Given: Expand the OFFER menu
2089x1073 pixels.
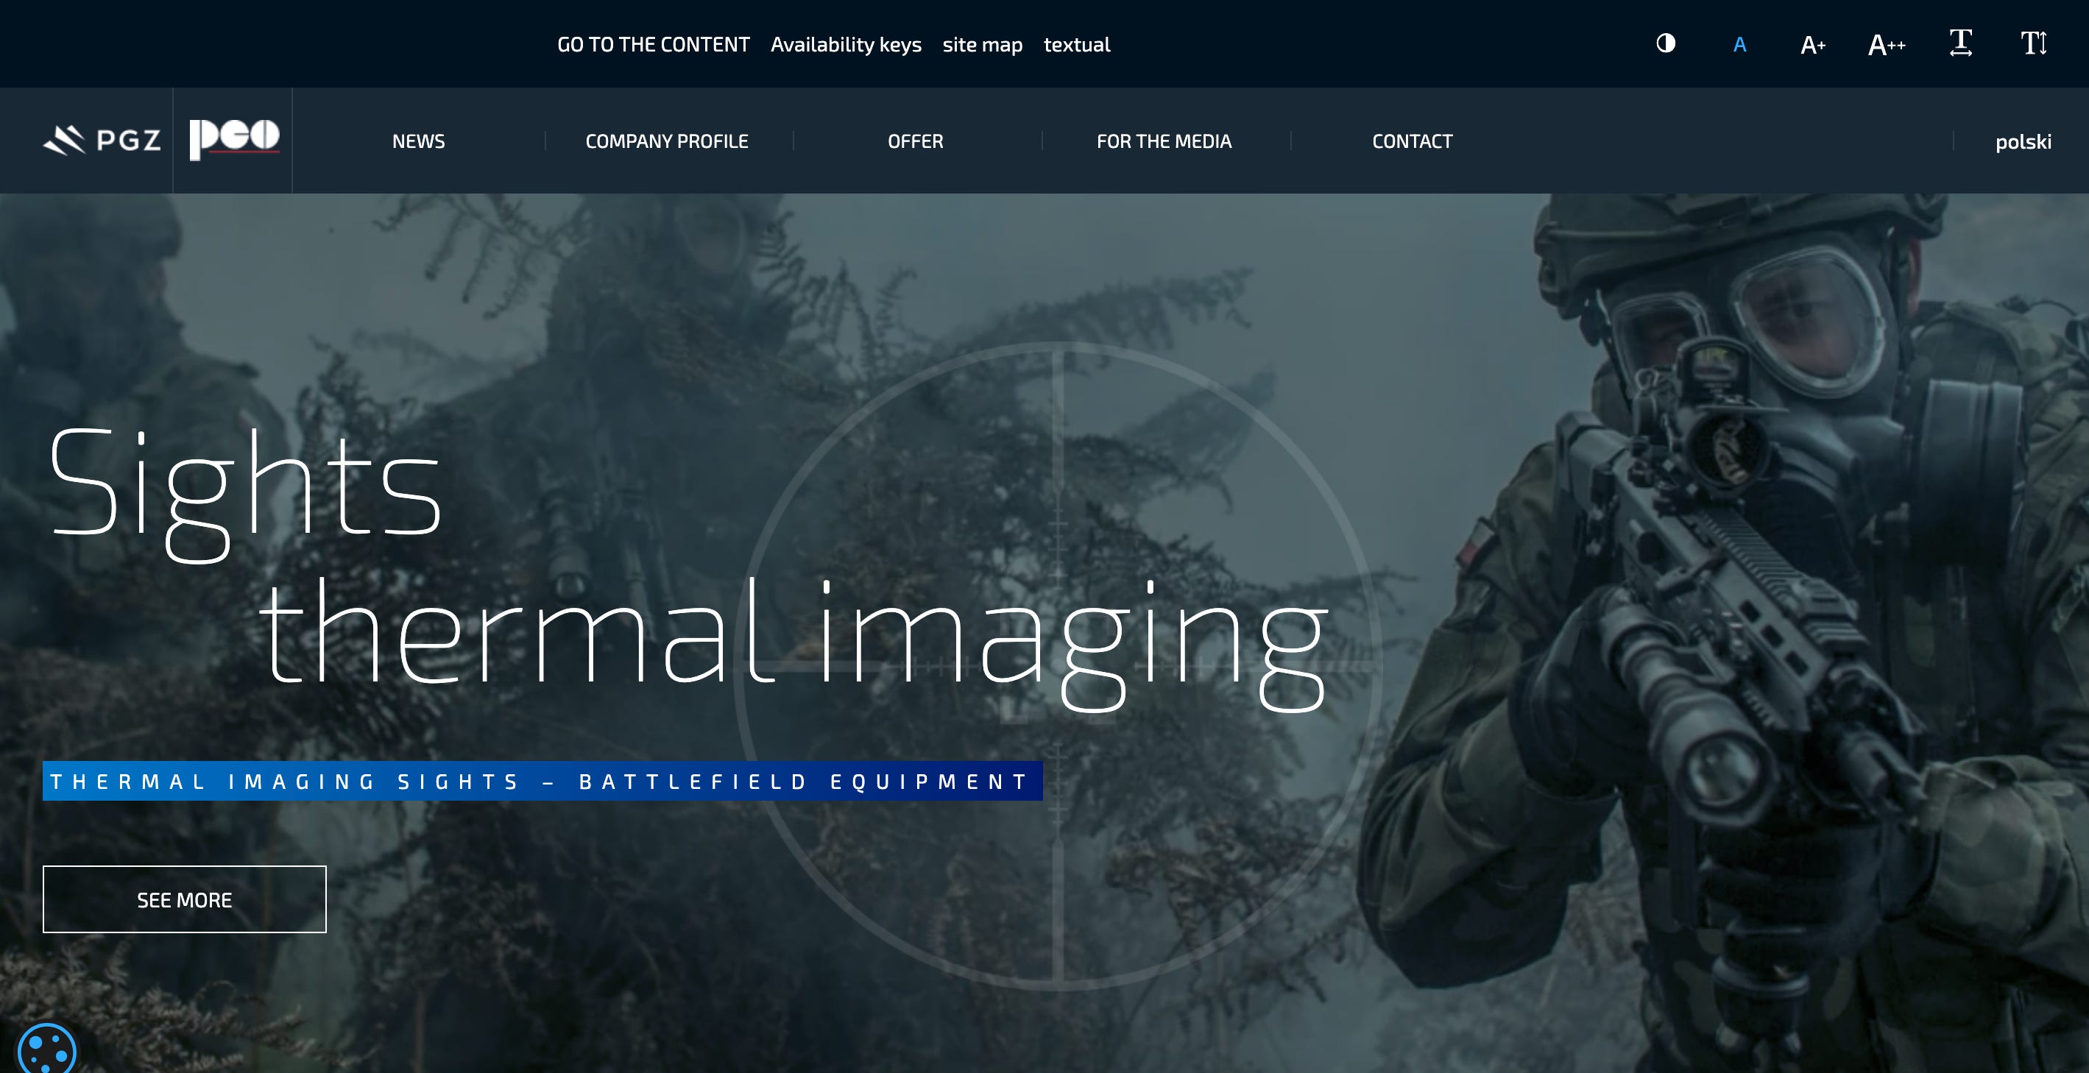Looking at the screenshot, I should [x=916, y=141].
